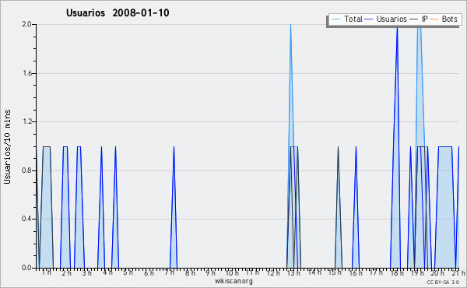The height and width of the screenshot is (288, 467).
Task: Click the '10 h' x-axis label
Action: (x=232, y=272)
